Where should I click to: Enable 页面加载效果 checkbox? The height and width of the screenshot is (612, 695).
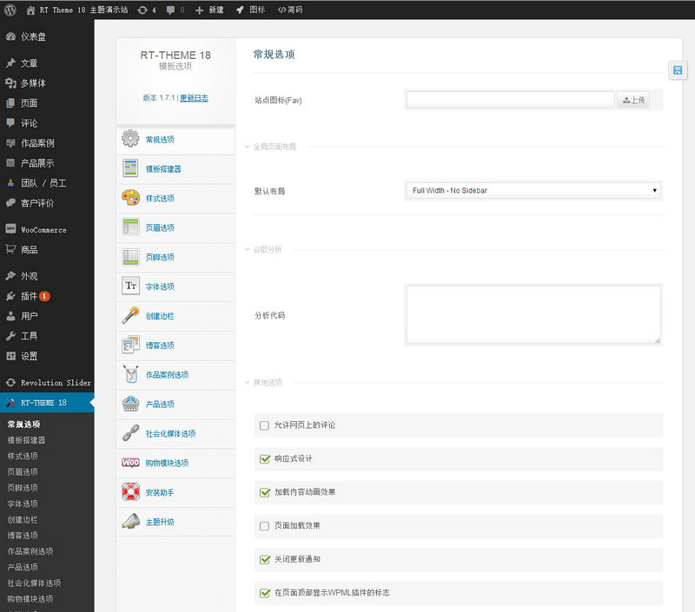tap(264, 526)
